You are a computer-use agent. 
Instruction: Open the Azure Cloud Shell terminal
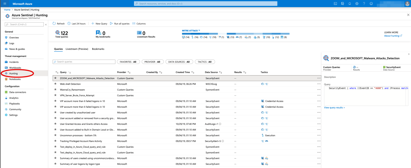pos(335,3)
